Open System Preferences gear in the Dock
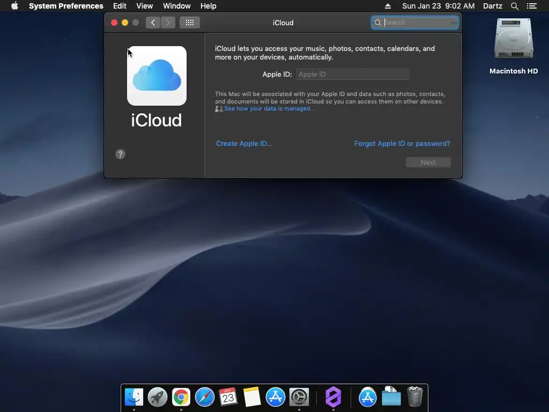This screenshot has width=549, height=412. coord(299,397)
